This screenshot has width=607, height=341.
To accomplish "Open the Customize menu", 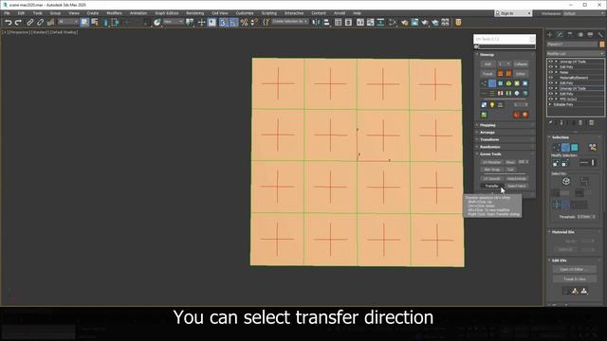I will tap(245, 13).
